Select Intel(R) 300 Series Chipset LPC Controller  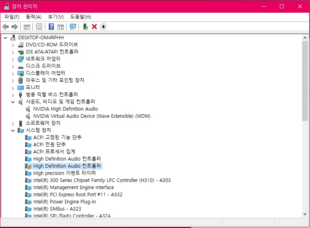click(x=102, y=180)
